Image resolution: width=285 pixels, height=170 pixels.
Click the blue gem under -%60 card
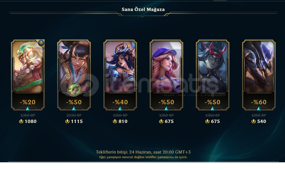pyautogui.click(x=259, y=109)
